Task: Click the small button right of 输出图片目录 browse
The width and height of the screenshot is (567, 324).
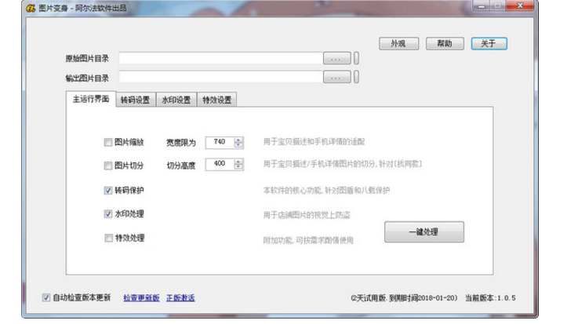Action: (x=356, y=77)
